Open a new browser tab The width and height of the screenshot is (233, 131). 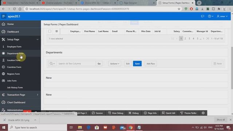tap(199, 3)
